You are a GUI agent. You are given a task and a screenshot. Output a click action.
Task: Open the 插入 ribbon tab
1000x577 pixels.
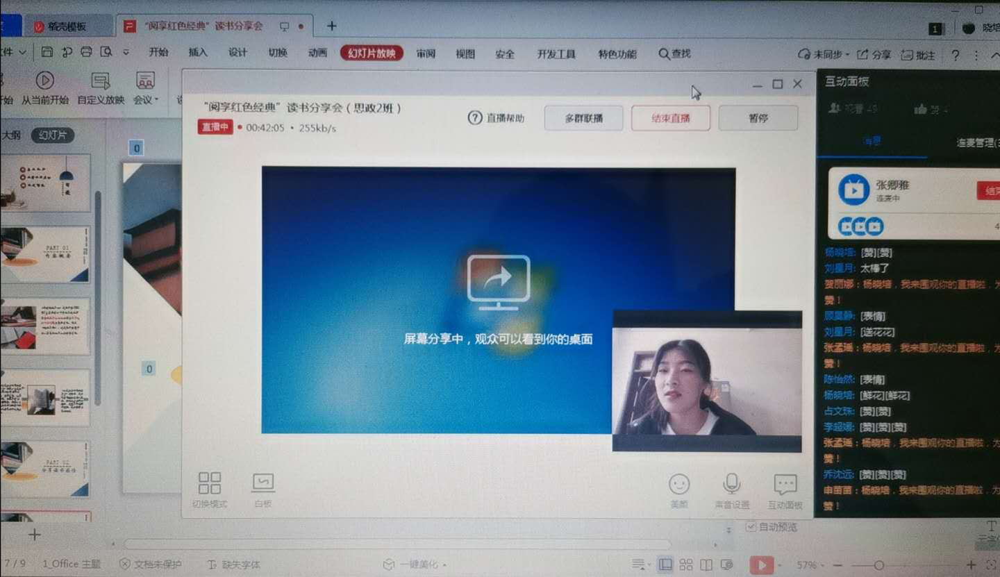point(198,53)
